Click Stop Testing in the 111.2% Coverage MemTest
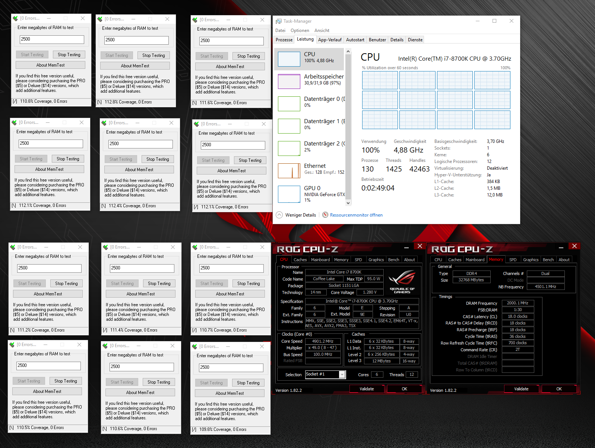The width and height of the screenshot is (595, 448). click(x=66, y=284)
